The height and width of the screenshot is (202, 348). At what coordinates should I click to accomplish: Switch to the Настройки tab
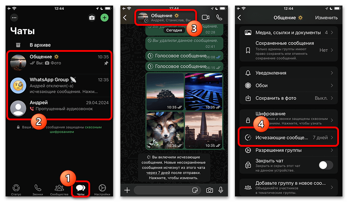point(102,190)
